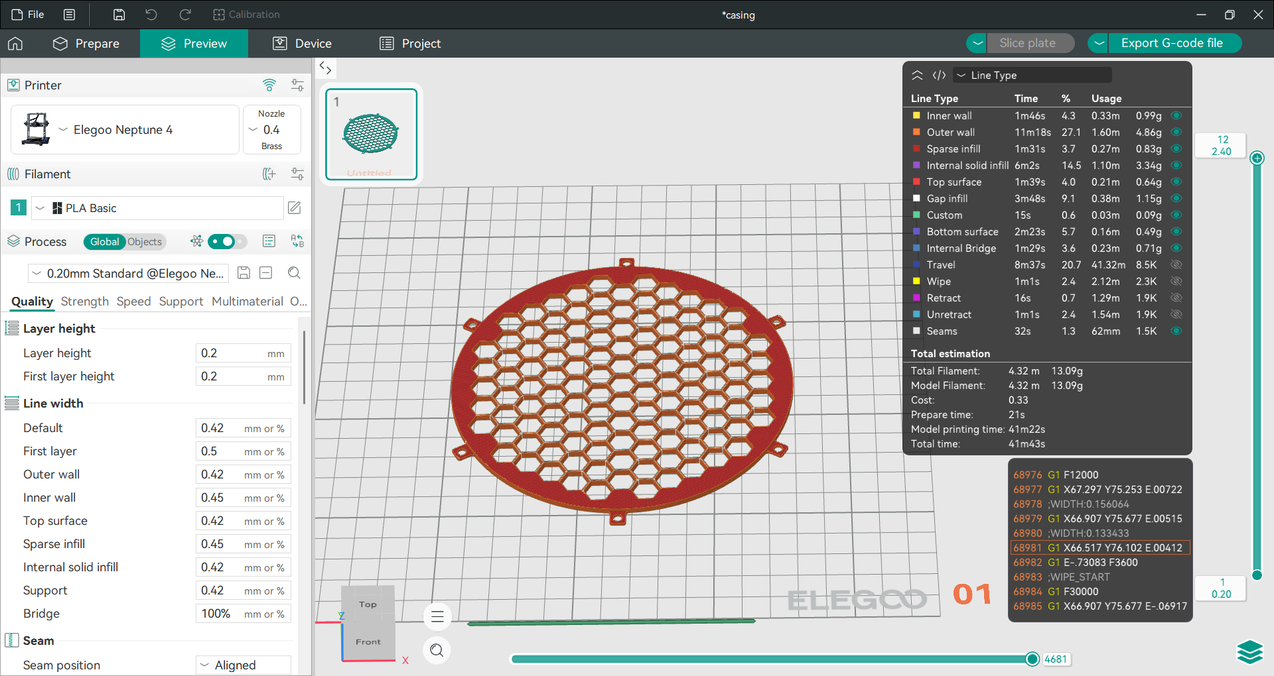1274x676 pixels.
Task: Click the Outer wall orange color swatch
Action: pos(916,132)
